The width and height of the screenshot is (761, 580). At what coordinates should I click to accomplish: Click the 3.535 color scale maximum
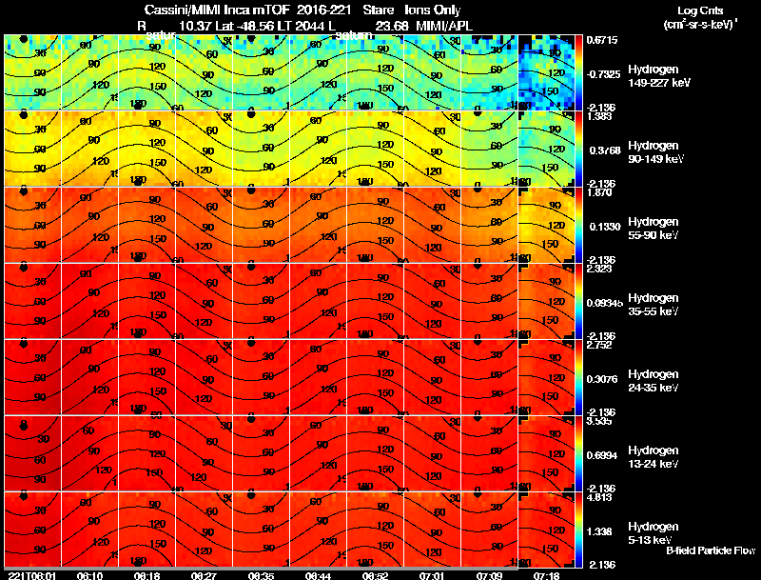(x=599, y=421)
